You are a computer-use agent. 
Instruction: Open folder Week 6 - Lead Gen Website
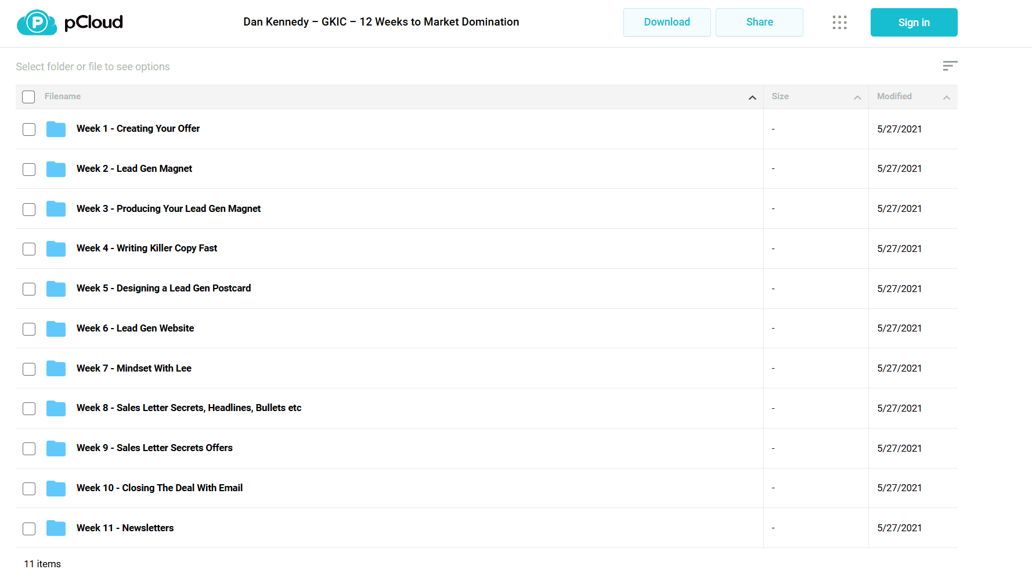[135, 328]
